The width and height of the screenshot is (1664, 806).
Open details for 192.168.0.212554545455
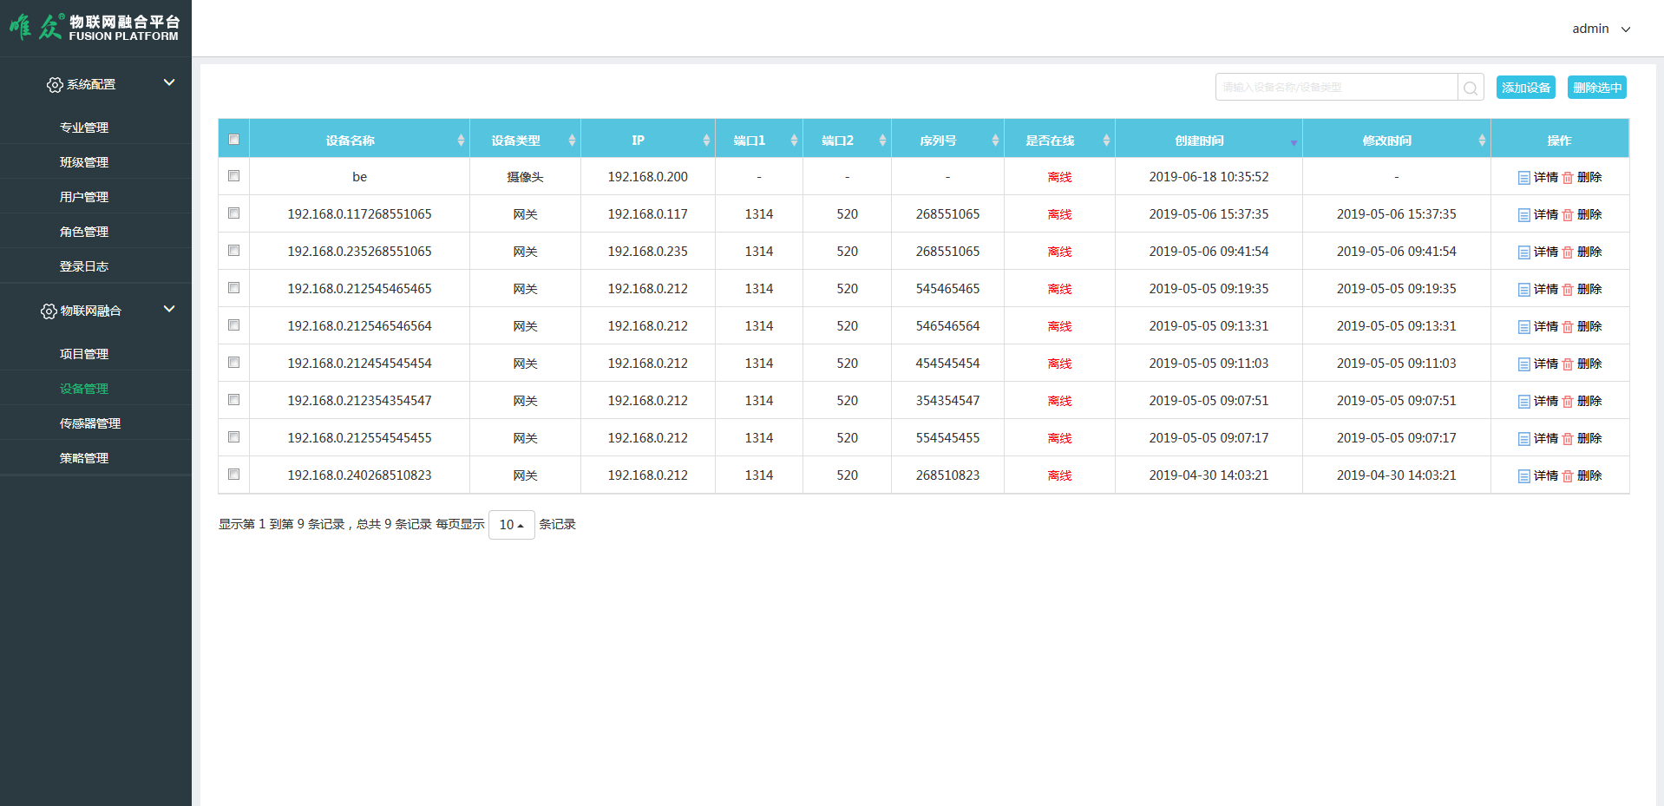[1538, 438]
